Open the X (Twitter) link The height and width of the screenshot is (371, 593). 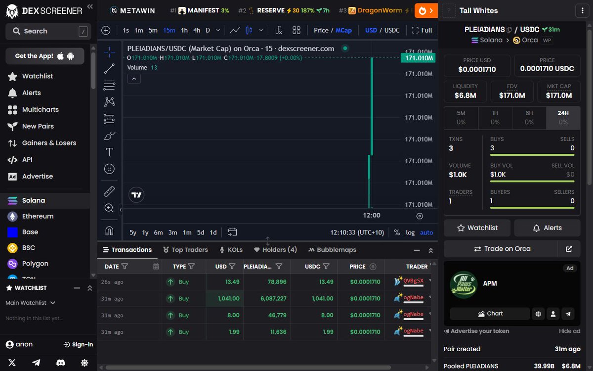click(11, 362)
